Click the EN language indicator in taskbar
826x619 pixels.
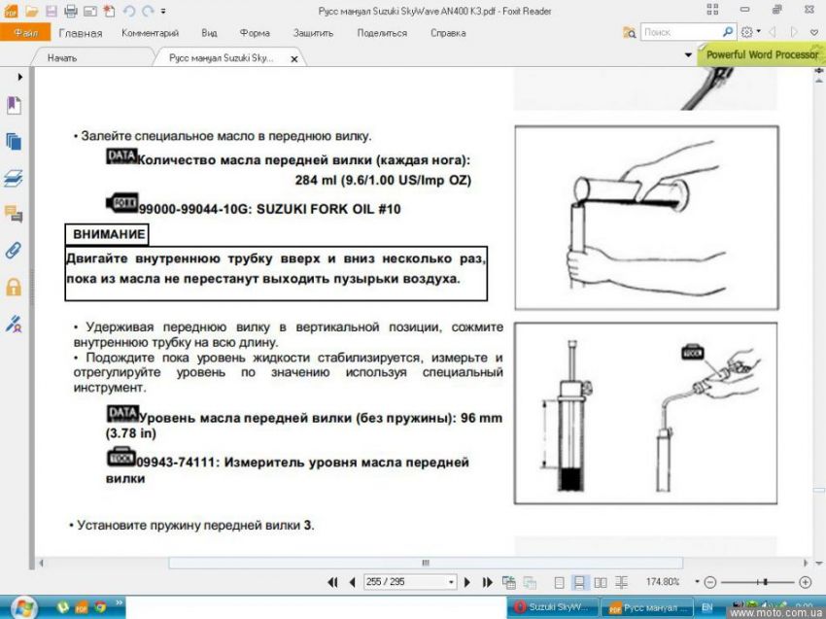[707, 607]
